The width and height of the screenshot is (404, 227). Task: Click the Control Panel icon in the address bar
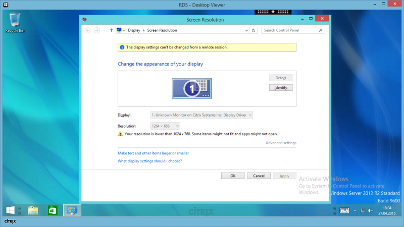coord(119,30)
